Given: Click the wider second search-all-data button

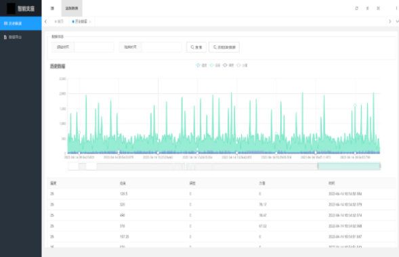Looking at the screenshot, I should (224, 47).
